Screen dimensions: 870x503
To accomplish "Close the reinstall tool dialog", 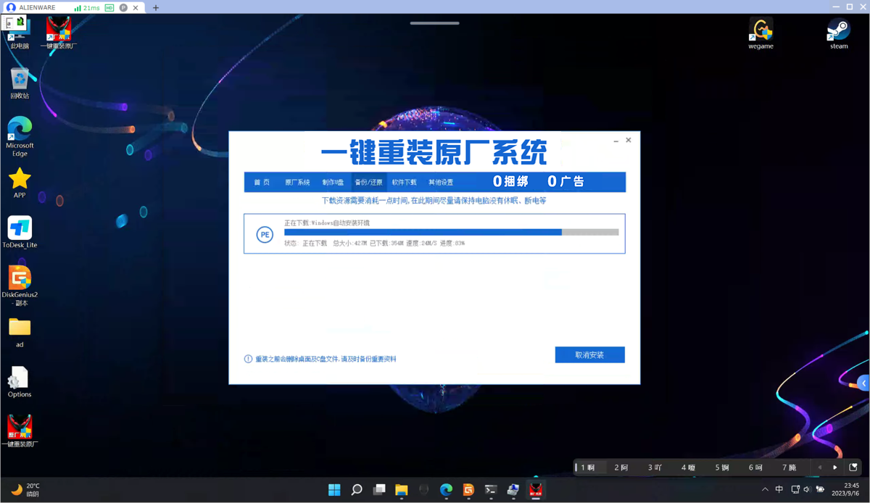I will pos(629,141).
